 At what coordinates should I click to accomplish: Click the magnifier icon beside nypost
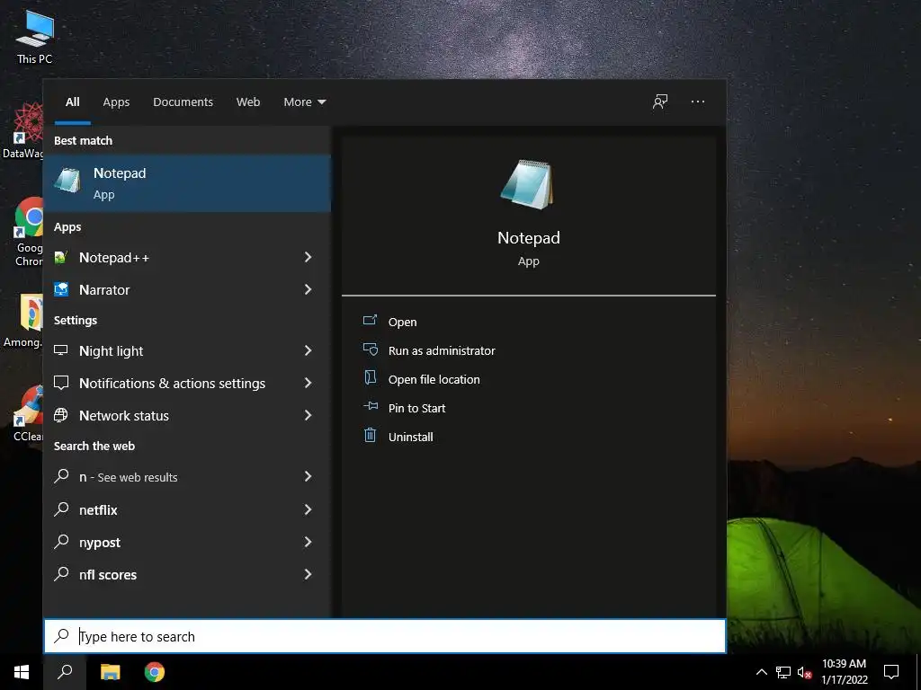coord(61,542)
